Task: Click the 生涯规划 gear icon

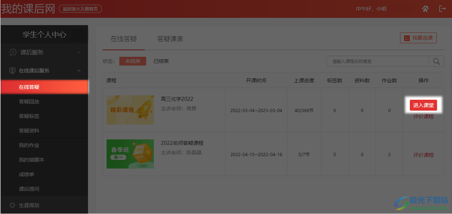Action: 12,205
